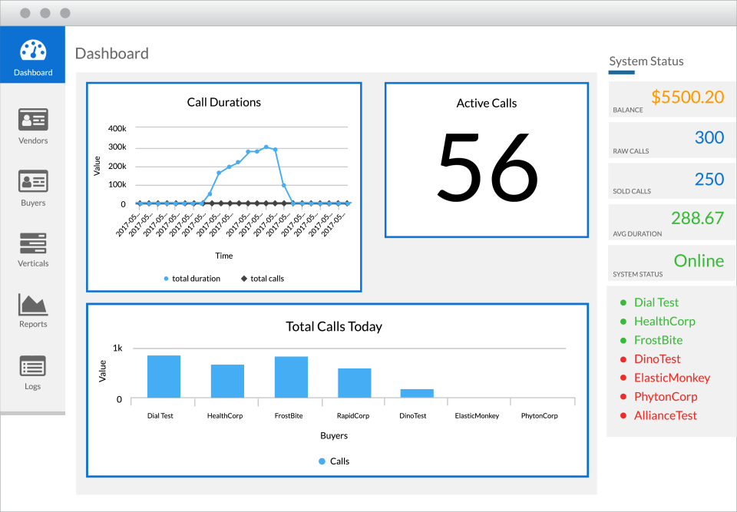This screenshot has height=512, width=737.
Task: Select the Verticals stacked-bars icon
Action: 32,243
